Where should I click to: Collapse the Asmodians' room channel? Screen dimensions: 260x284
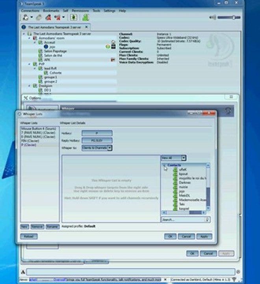pos(29,38)
